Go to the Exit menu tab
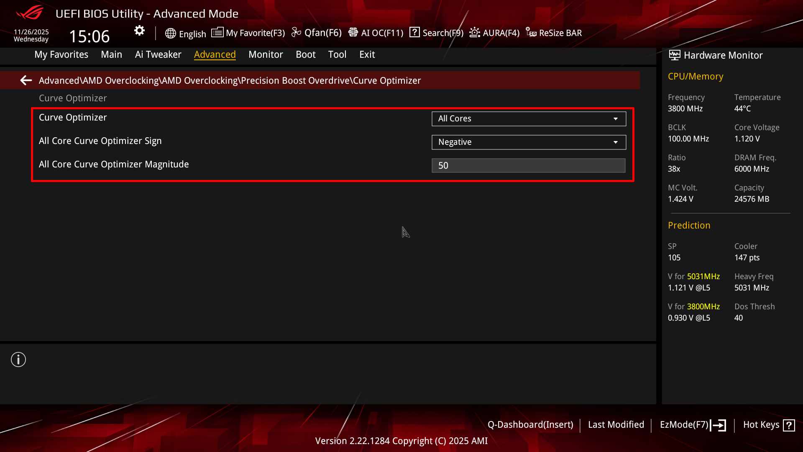This screenshot has width=803, height=452. [367, 54]
